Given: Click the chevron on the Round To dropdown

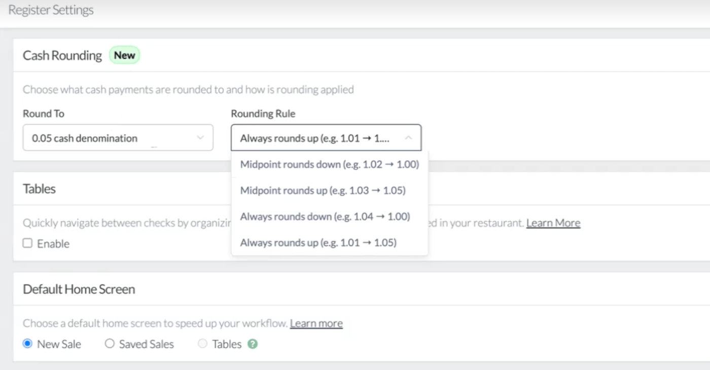Looking at the screenshot, I should point(200,137).
